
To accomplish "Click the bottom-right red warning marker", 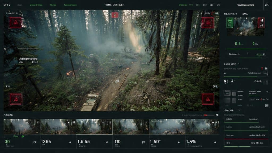I will (207, 99).
